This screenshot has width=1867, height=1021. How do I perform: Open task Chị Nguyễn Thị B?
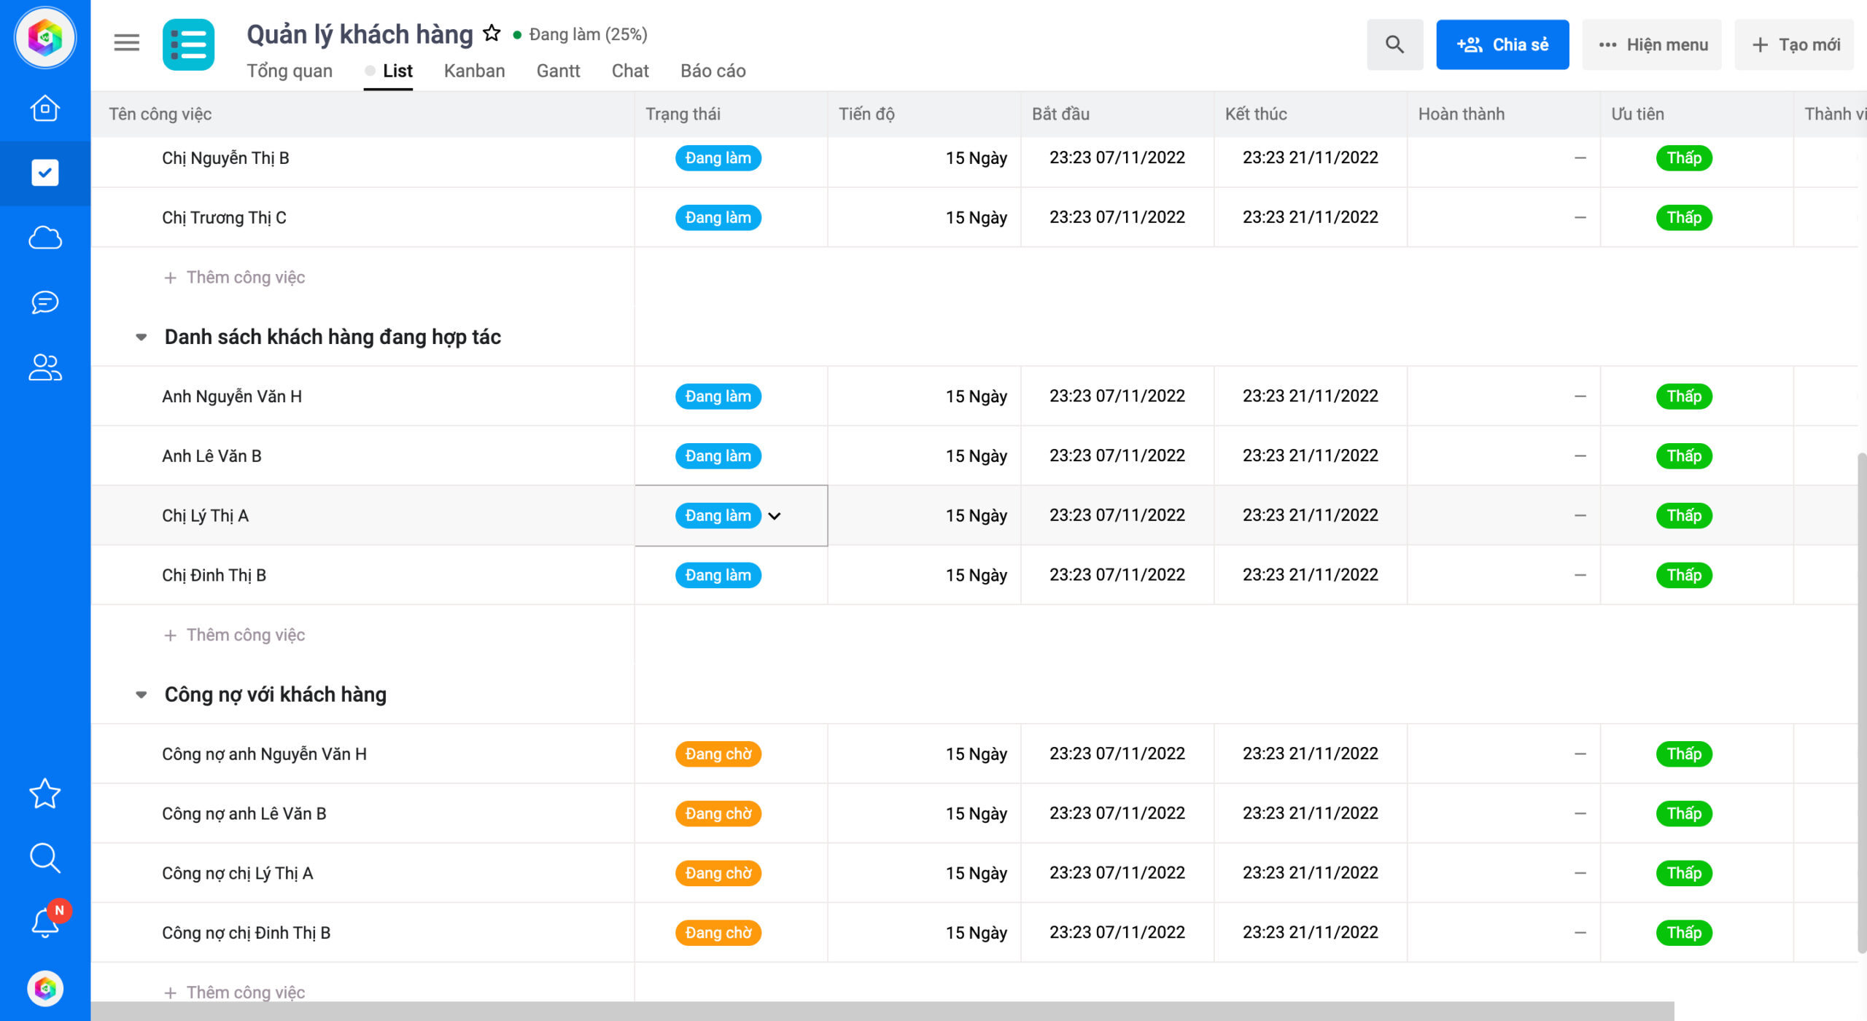(x=225, y=158)
